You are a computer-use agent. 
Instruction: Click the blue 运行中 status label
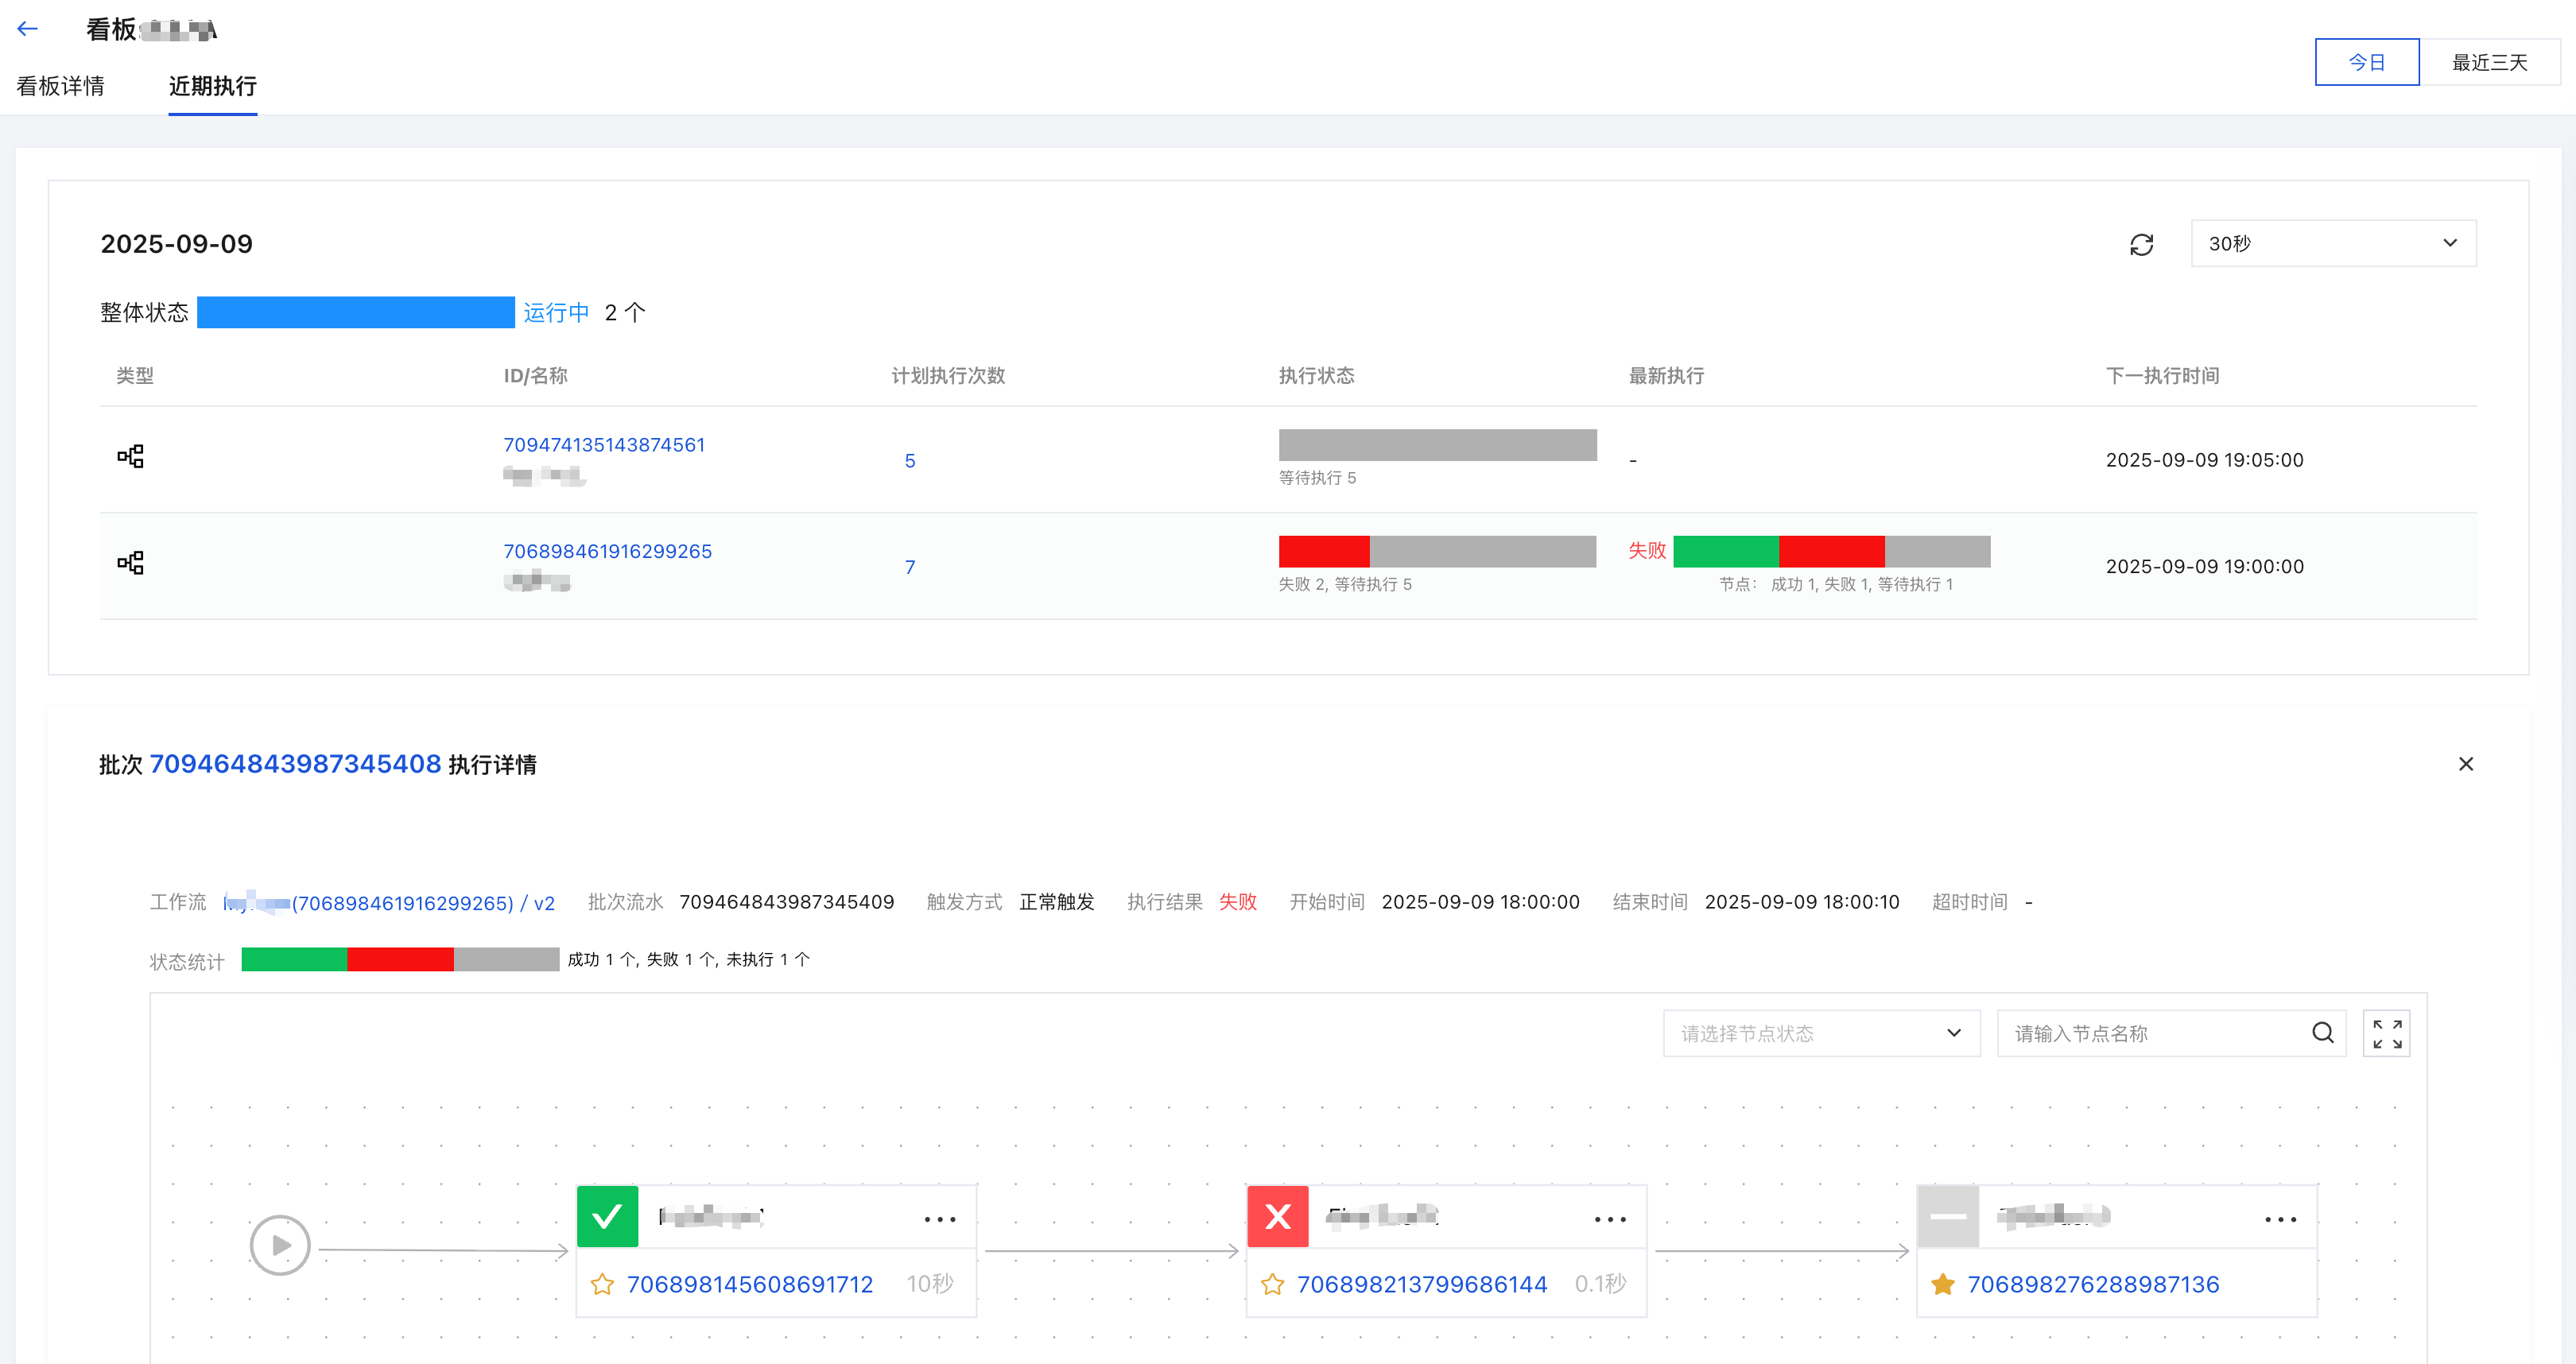(556, 313)
